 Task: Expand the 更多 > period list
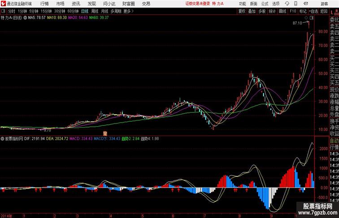[128, 11]
